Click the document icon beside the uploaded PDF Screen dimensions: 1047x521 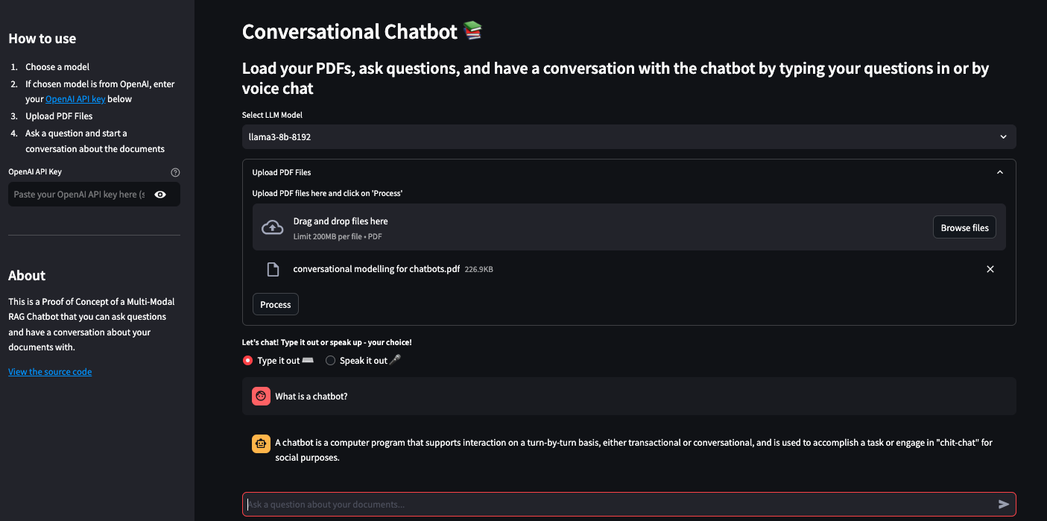273,269
